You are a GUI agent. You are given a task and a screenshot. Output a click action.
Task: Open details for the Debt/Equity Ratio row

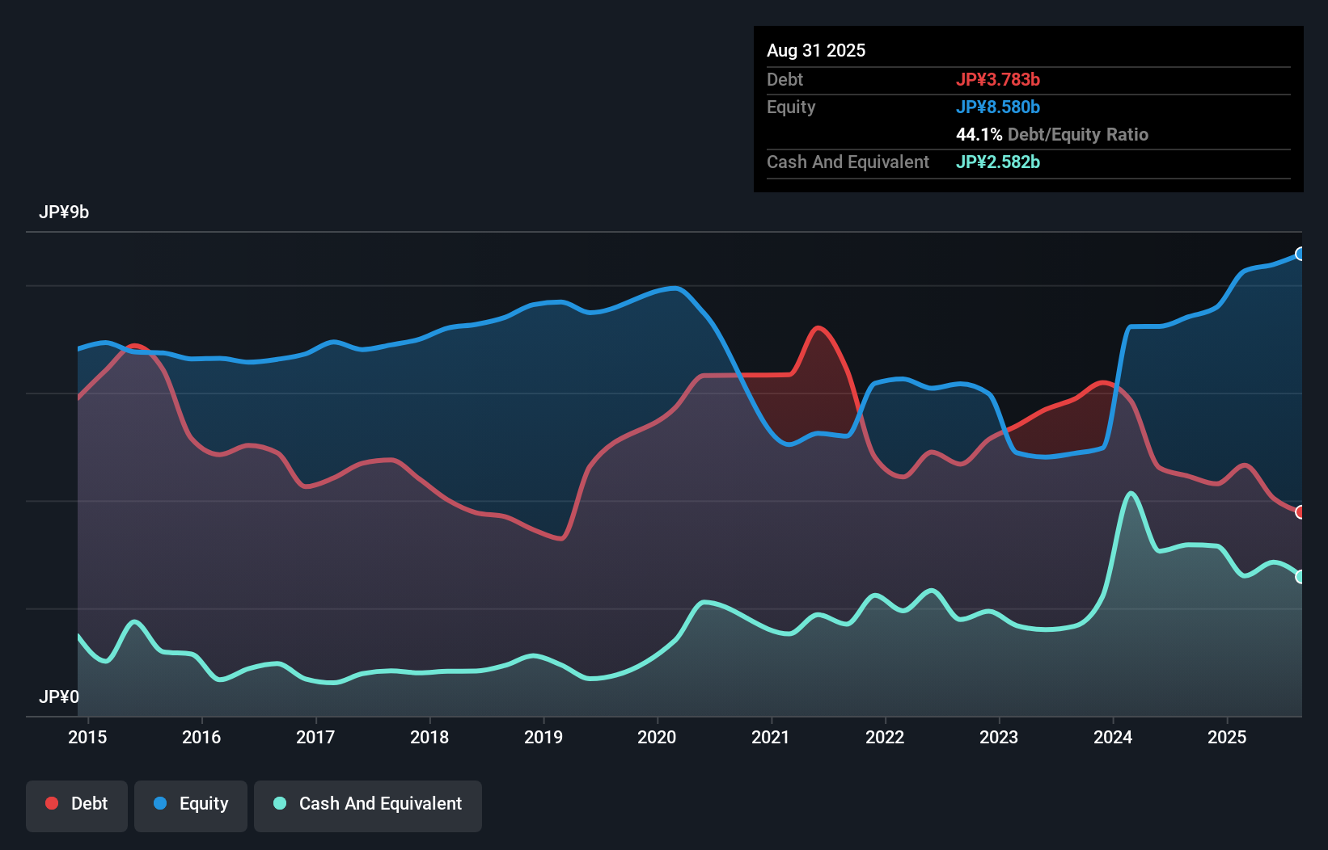point(1052,134)
